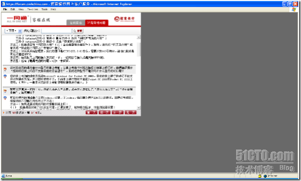Go to the last page with the red button
Image resolution: width=301 pixels, height=181 pixels.
coord(131,113)
